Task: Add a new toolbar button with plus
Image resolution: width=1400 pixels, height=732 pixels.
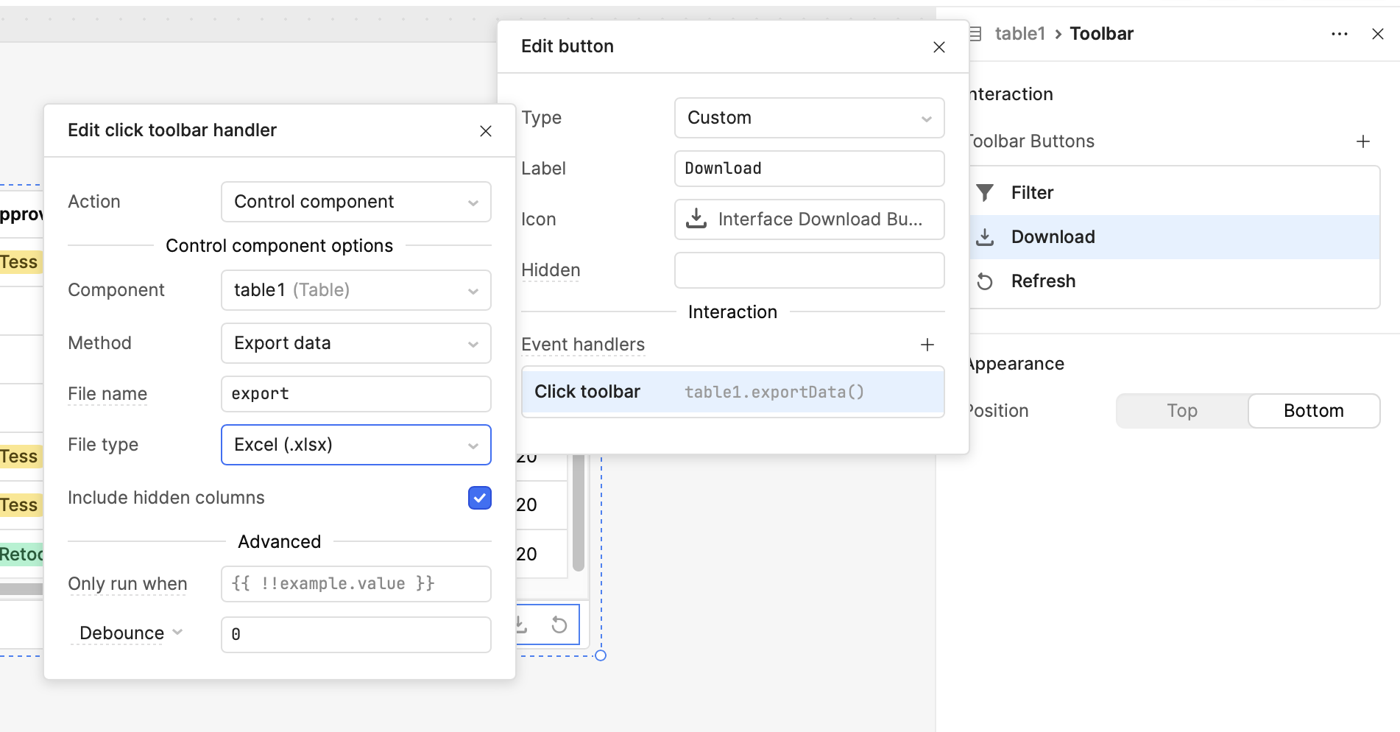Action: click(x=1363, y=141)
